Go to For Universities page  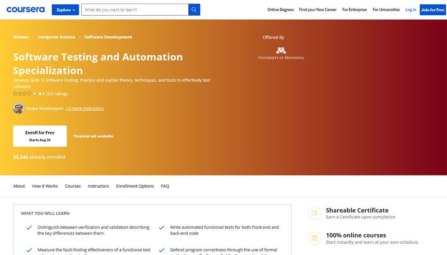(386, 9)
